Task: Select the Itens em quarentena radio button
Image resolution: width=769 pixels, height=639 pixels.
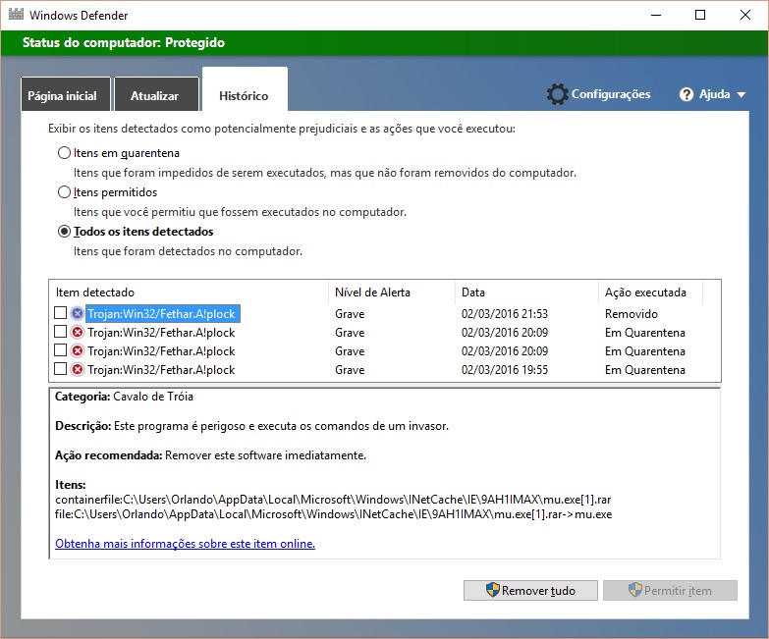Action: tap(65, 153)
